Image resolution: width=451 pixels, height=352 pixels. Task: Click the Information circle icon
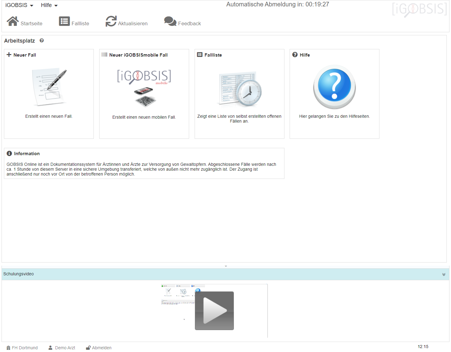click(9, 154)
